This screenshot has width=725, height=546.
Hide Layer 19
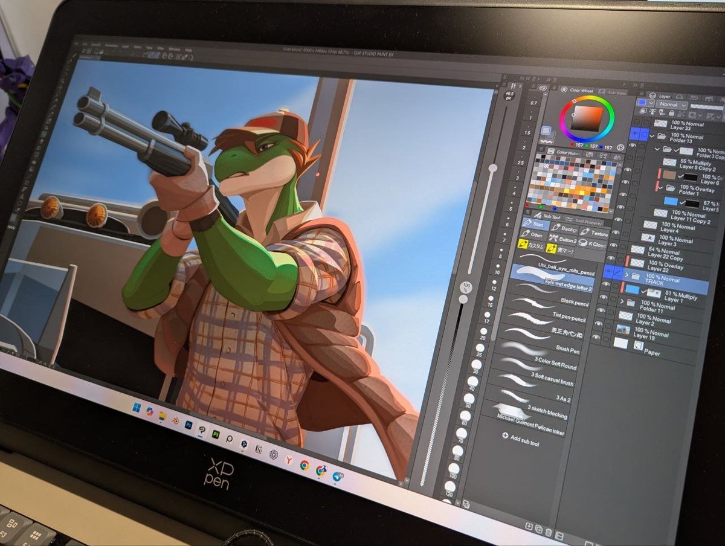tap(598, 323)
